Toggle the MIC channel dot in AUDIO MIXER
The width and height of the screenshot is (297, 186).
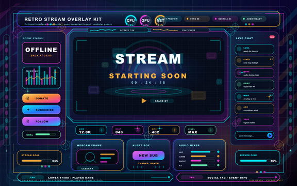coord(218,152)
